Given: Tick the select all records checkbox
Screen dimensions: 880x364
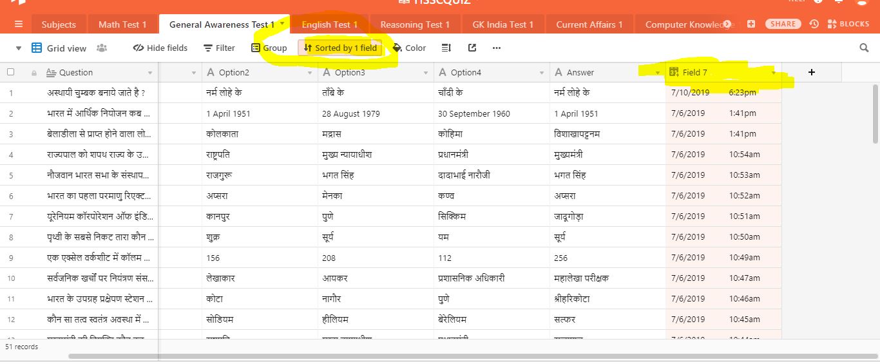Looking at the screenshot, I should coord(10,72).
